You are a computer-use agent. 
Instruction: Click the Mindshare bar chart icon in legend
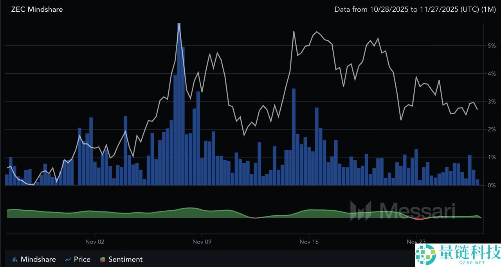[x=14, y=259]
